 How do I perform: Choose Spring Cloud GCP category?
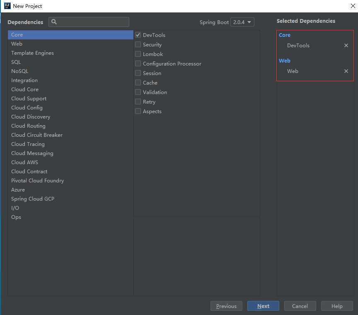[x=70, y=199]
